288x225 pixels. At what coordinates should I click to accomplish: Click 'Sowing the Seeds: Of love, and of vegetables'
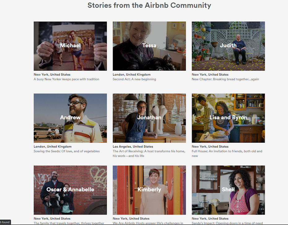click(x=67, y=151)
